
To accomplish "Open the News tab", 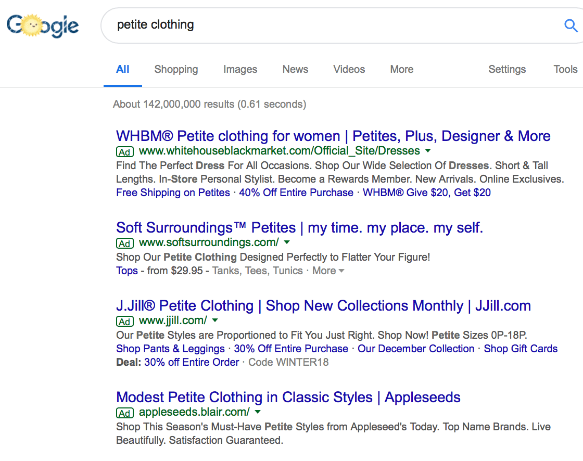I will click(295, 69).
